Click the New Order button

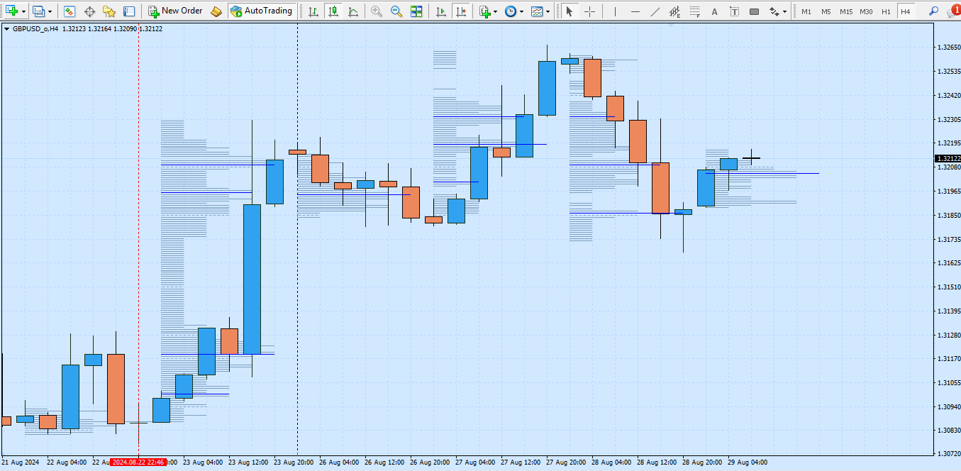coord(175,11)
